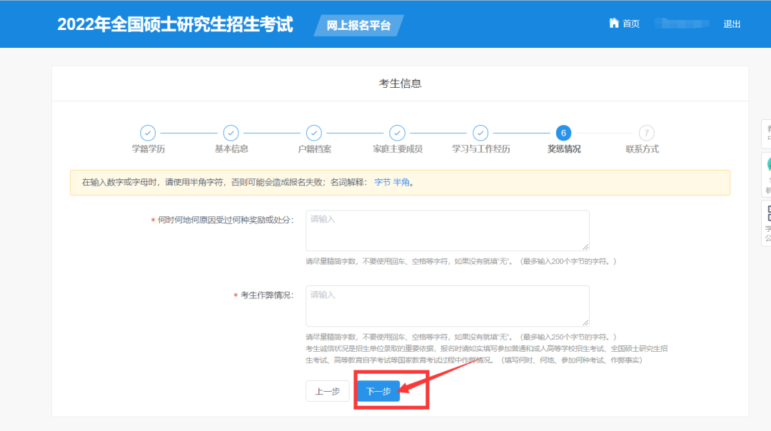This screenshot has width=771, height=431.
Task: Click the home icon beside 首页
Action: pos(614,23)
